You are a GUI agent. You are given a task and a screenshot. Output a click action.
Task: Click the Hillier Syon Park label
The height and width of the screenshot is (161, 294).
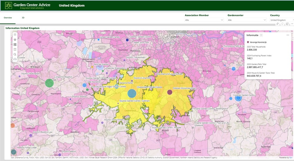(142, 43)
